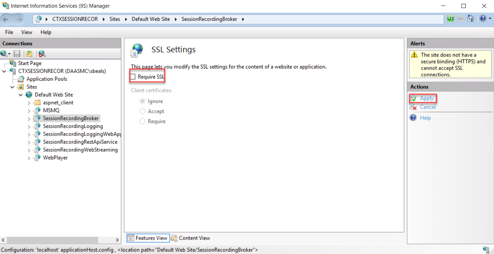Refresh the page with the green refresh icon

point(451,19)
